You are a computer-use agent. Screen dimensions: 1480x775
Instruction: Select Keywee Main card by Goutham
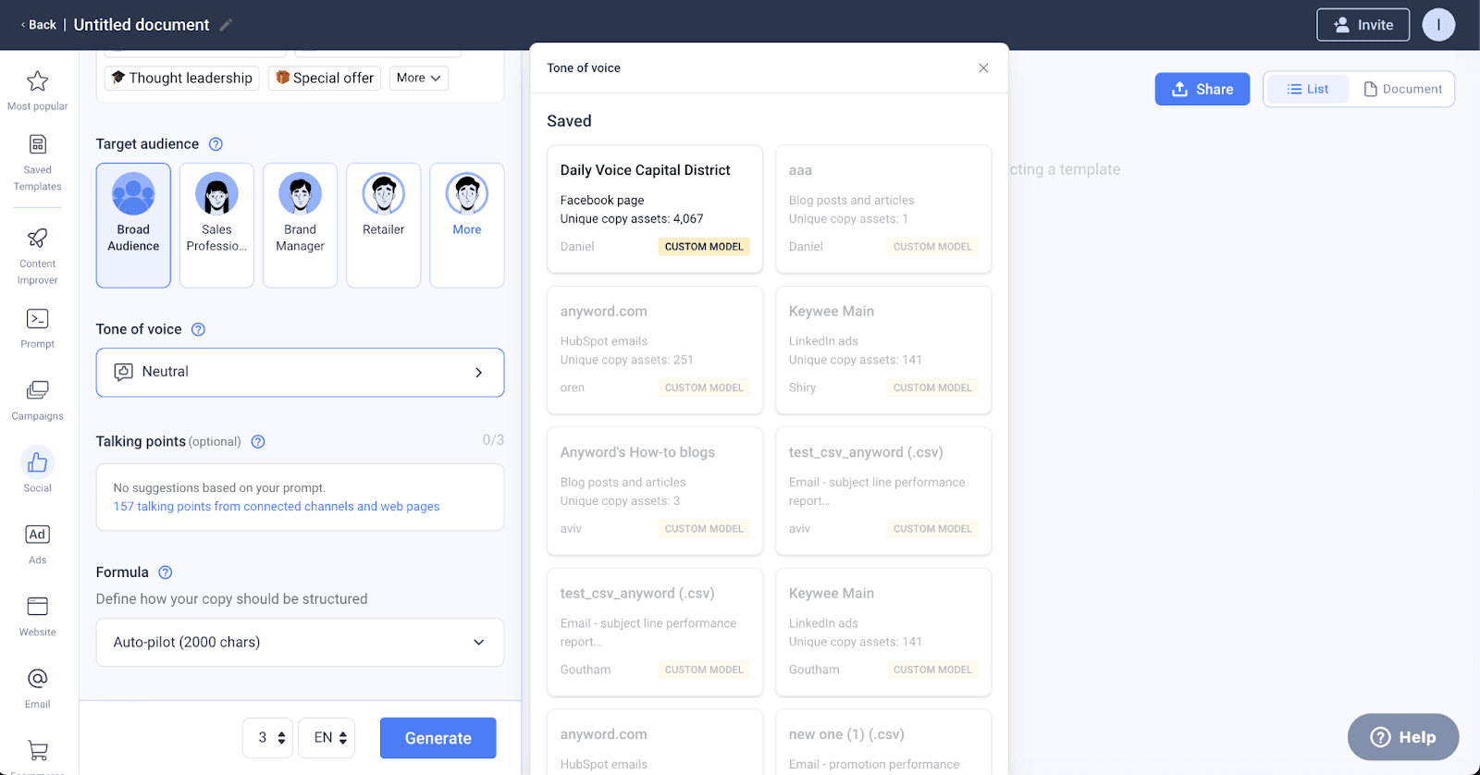pos(883,633)
